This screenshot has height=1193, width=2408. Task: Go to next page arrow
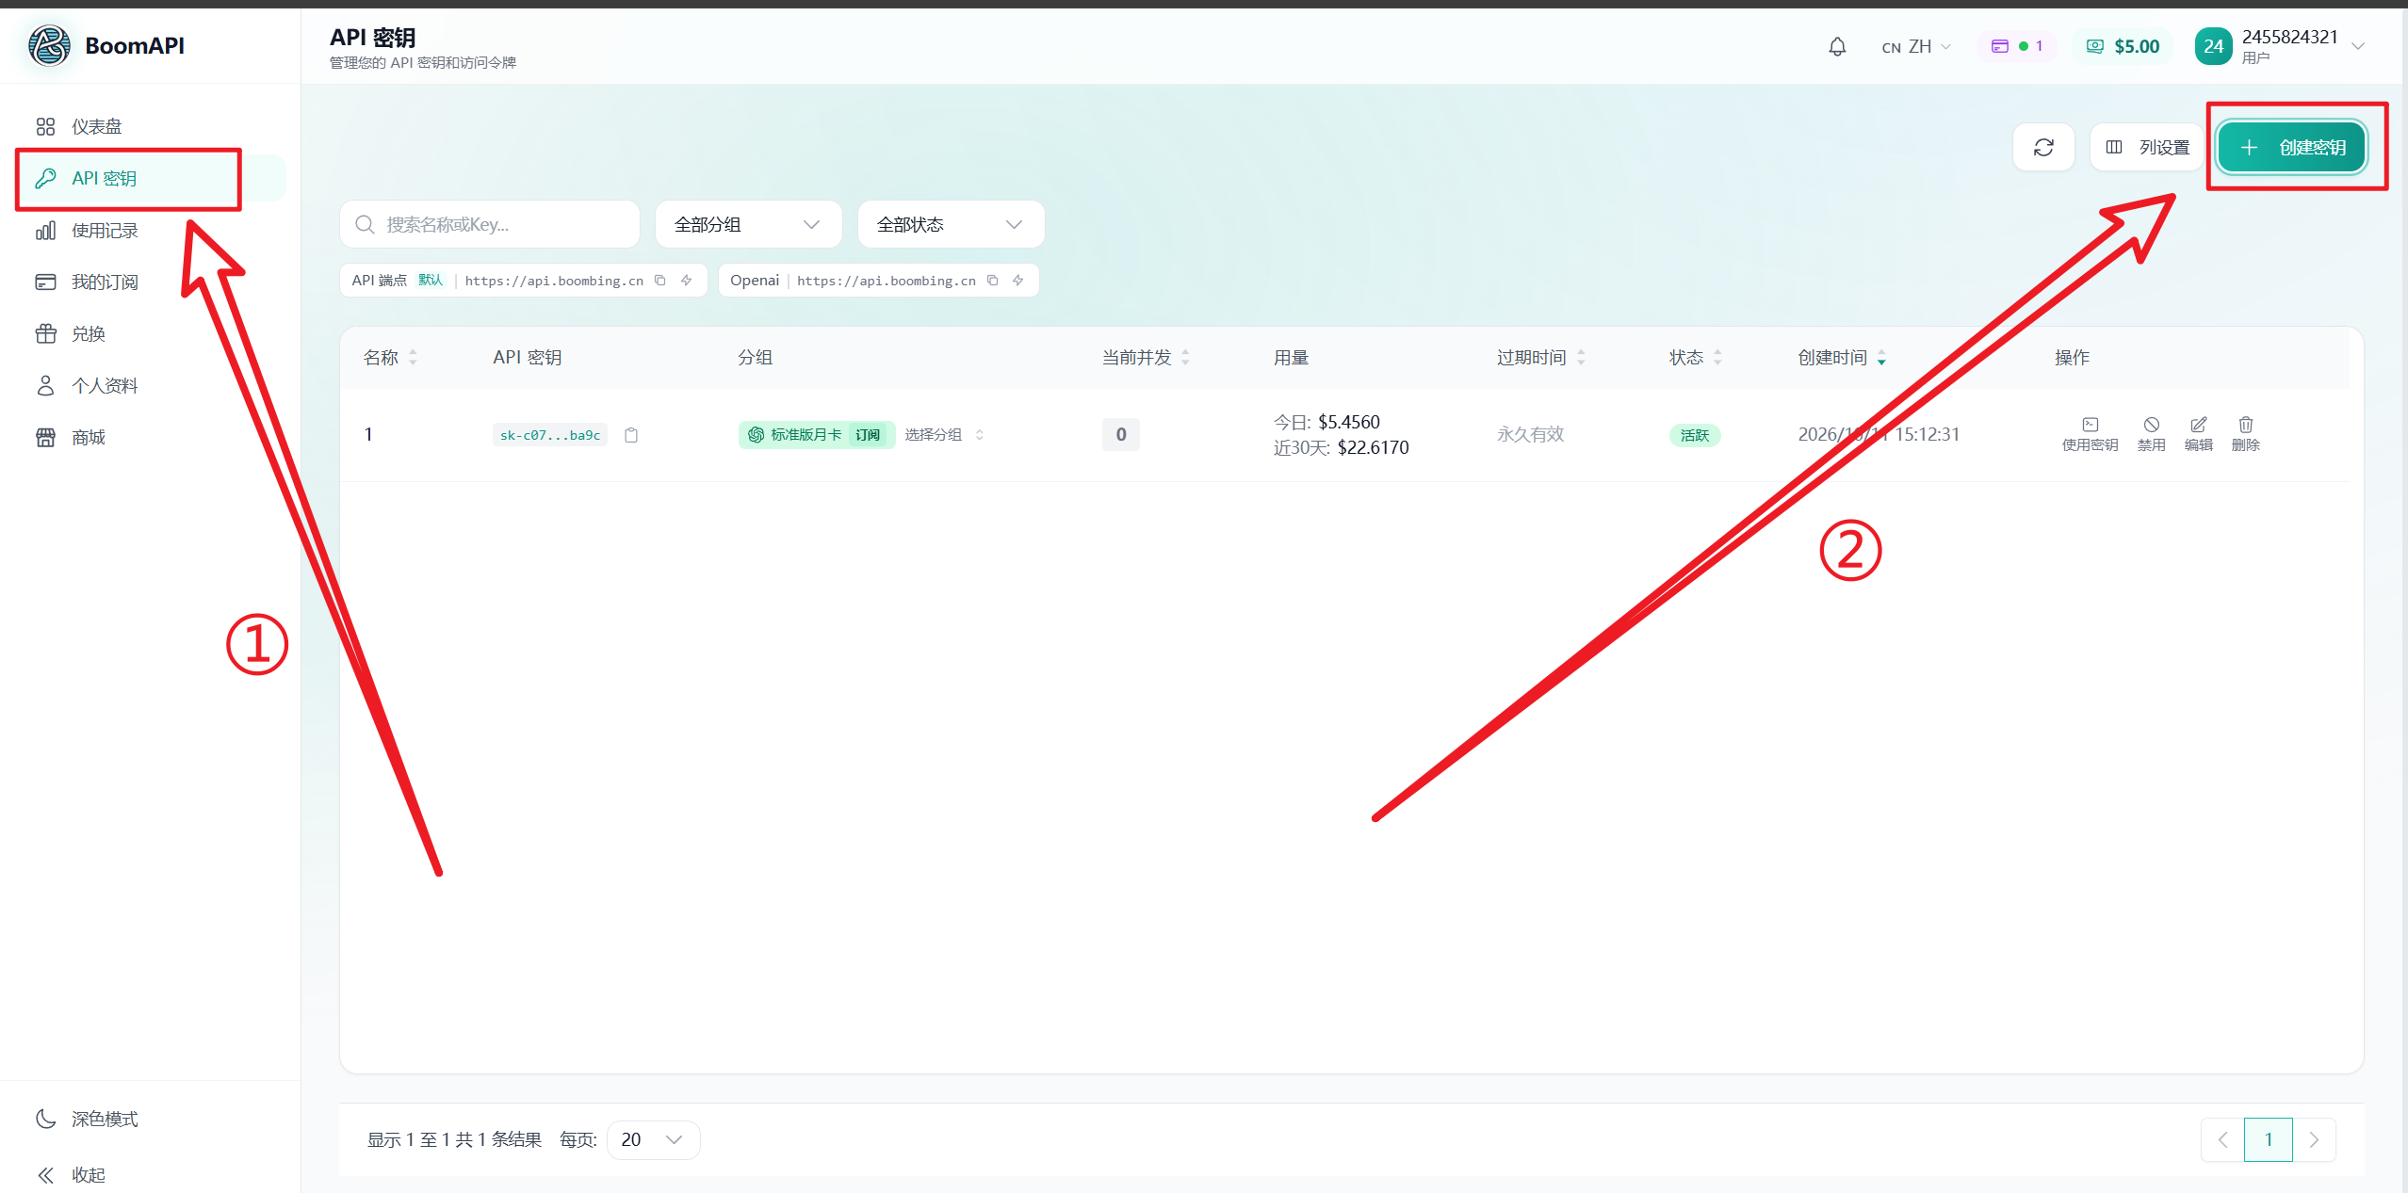pos(2314,1139)
